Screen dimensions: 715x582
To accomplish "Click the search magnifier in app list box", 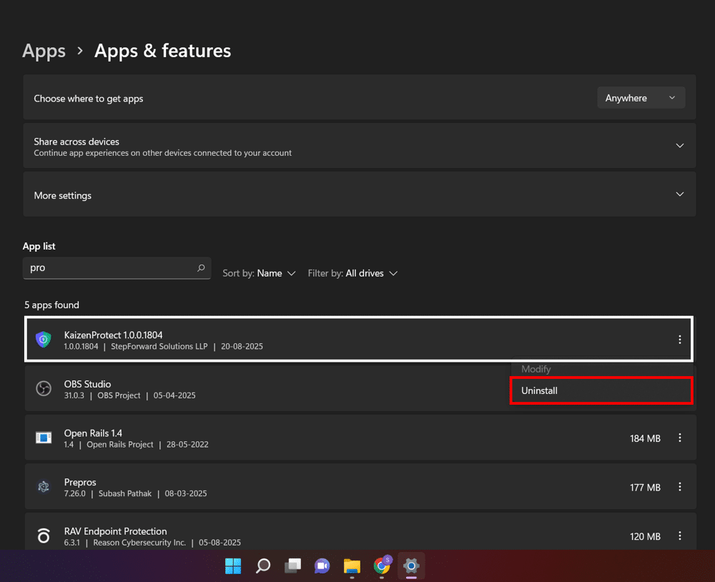I will pos(201,268).
